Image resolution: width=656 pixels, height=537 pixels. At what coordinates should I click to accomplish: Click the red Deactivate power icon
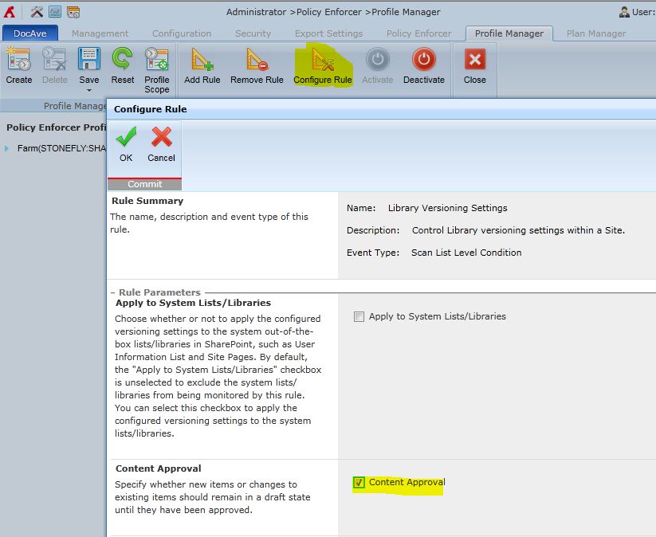pos(423,61)
